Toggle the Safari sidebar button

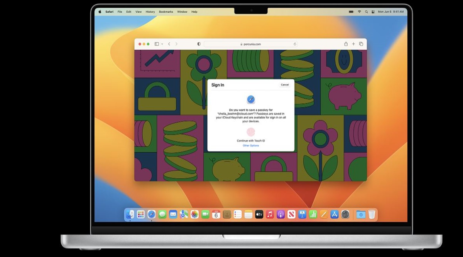(x=157, y=44)
